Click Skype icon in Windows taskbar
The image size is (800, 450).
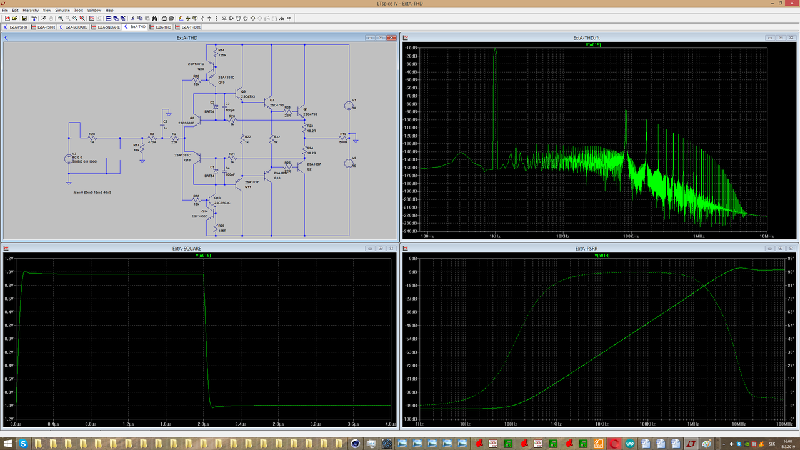click(23, 444)
